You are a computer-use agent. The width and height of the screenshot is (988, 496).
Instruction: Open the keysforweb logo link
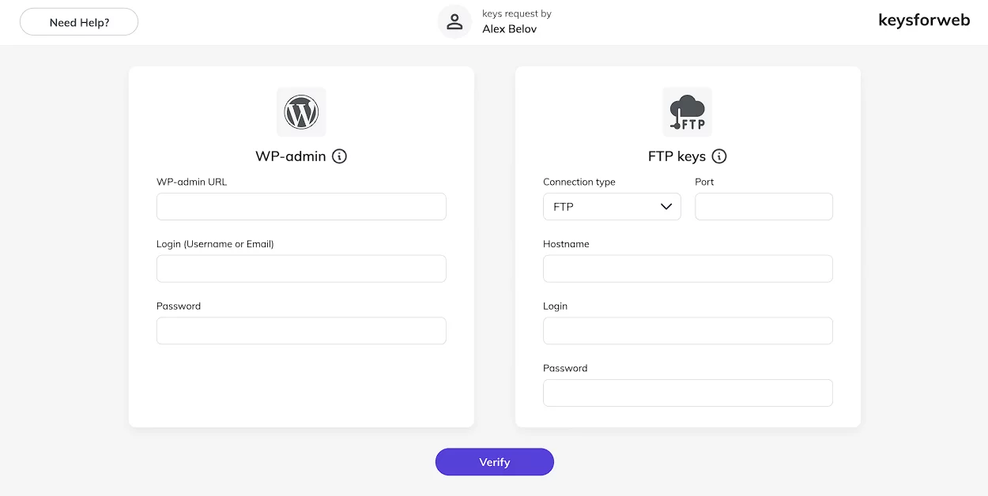point(924,21)
